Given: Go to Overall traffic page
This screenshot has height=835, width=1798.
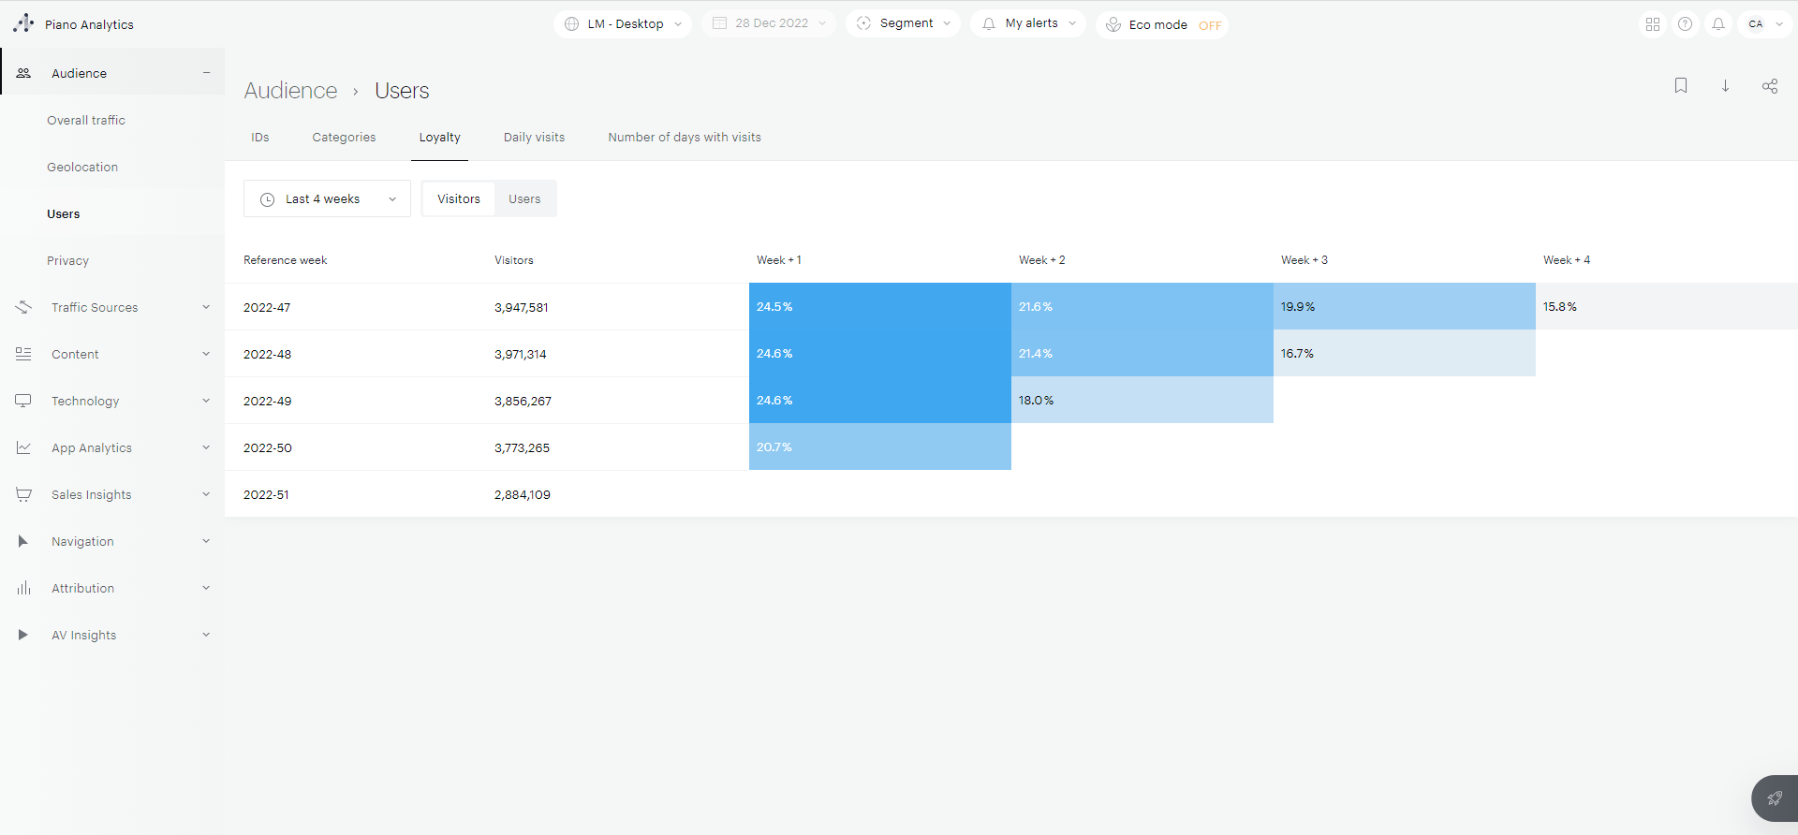Looking at the screenshot, I should (86, 121).
